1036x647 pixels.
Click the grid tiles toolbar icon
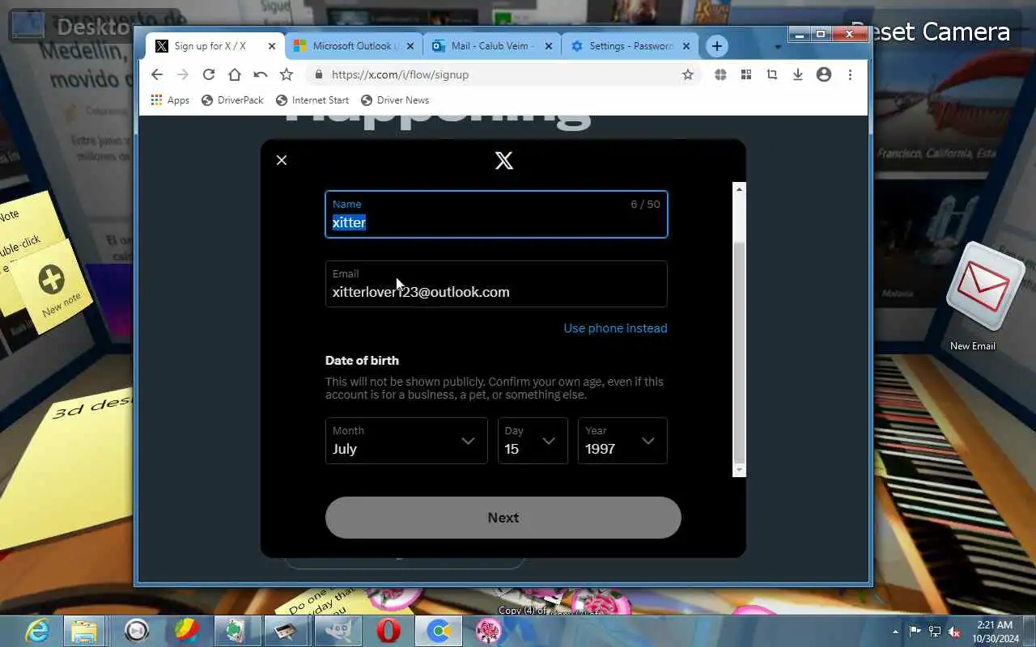746,74
